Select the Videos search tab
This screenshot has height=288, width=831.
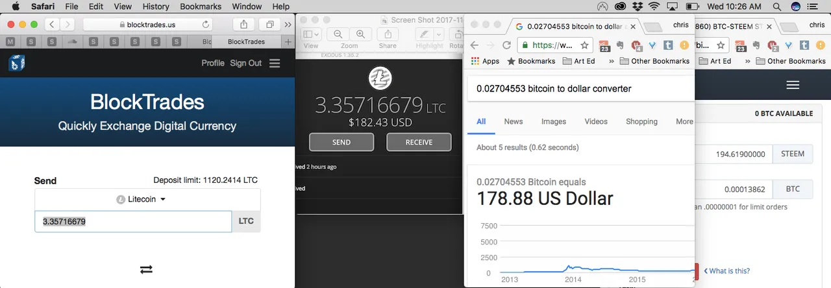coord(596,121)
